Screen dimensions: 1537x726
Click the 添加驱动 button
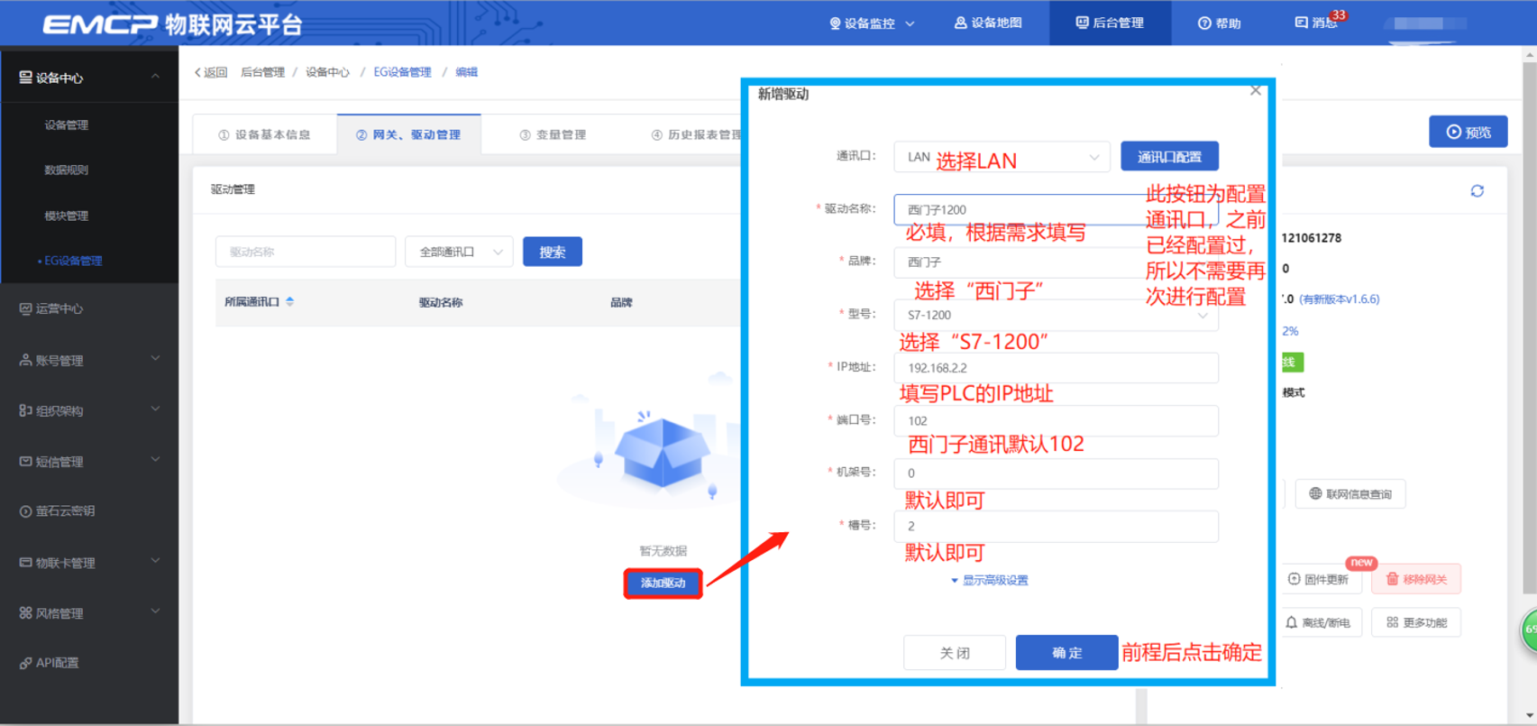pyautogui.click(x=663, y=583)
